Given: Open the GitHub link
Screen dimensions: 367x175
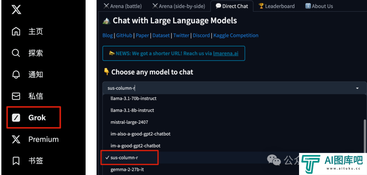Looking at the screenshot, I should point(124,36).
